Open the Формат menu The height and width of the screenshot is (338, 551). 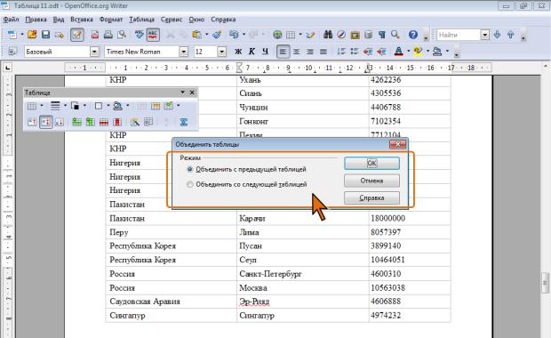tap(111, 20)
